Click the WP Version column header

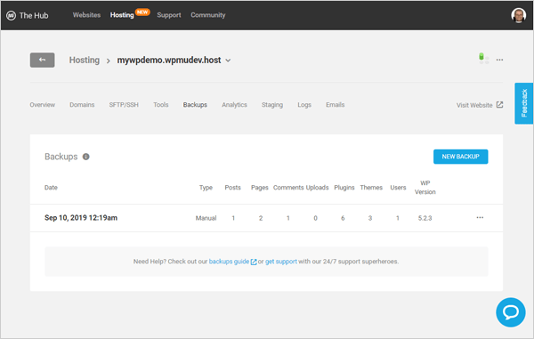click(x=425, y=188)
